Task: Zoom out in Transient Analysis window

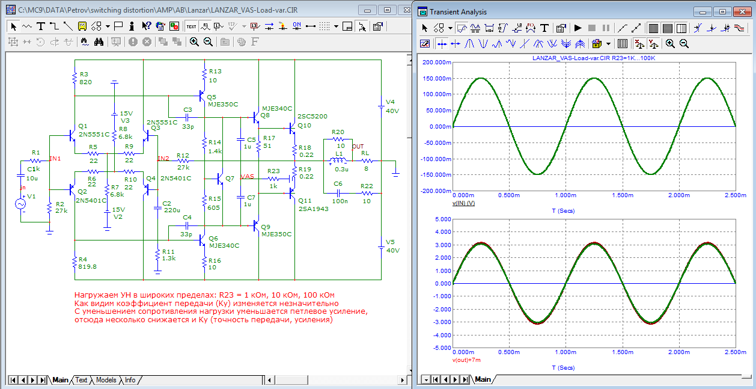Action: (x=684, y=44)
